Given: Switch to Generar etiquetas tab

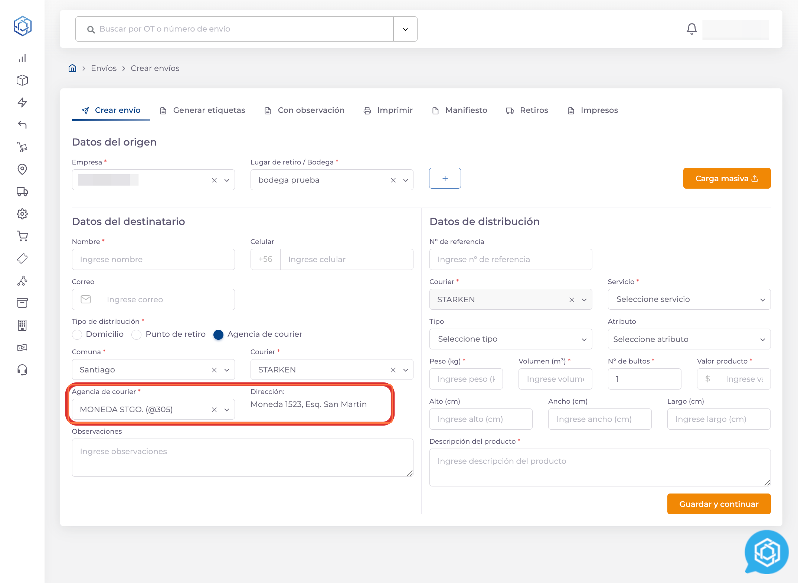Looking at the screenshot, I should click(203, 110).
